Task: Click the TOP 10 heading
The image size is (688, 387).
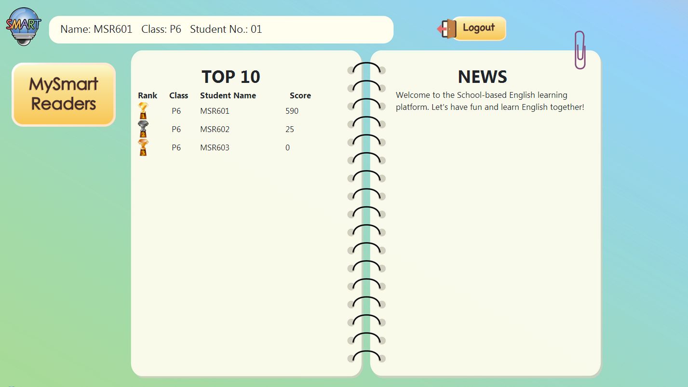Action: point(231,77)
